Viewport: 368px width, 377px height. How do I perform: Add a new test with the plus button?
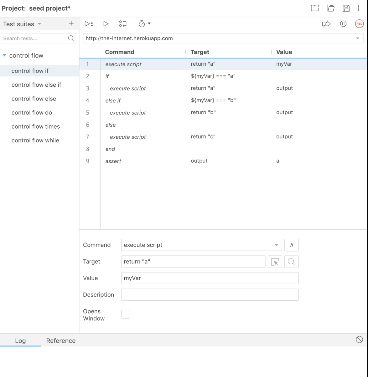click(x=71, y=23)
